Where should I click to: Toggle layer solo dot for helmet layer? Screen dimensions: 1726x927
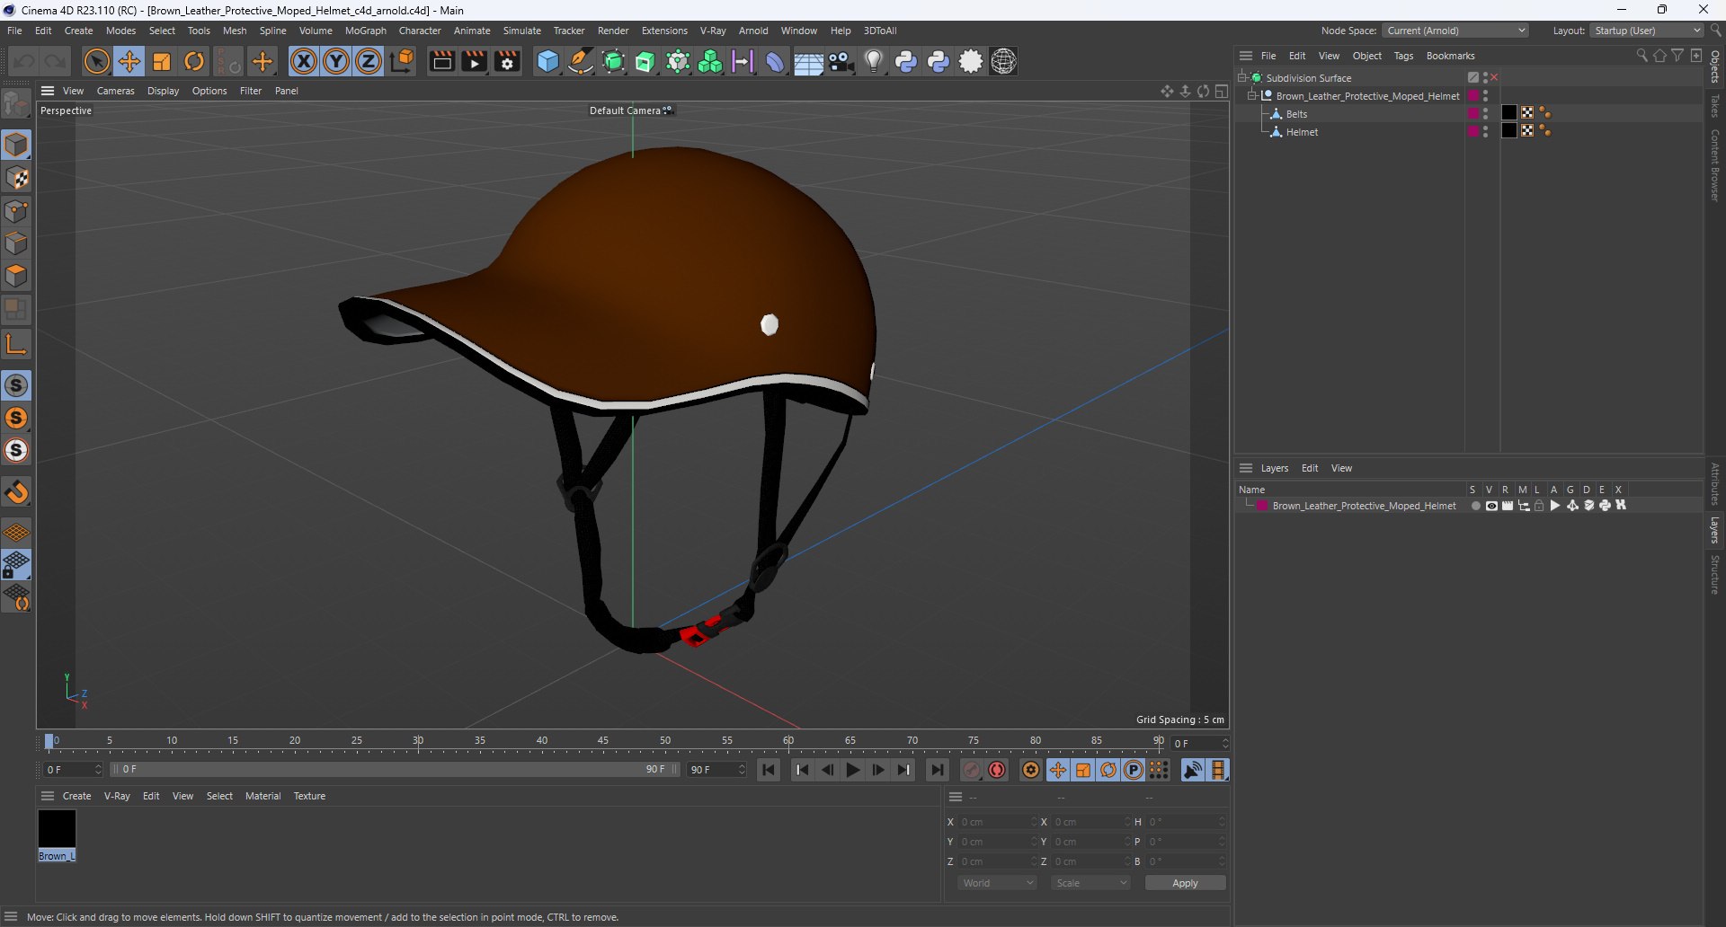[x=1475, y=506]
